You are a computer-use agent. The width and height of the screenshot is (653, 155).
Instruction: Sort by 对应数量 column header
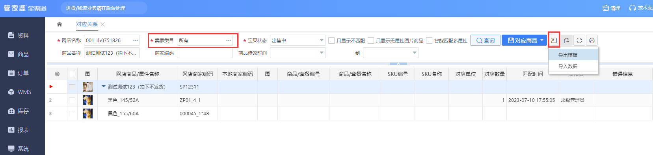495,74
